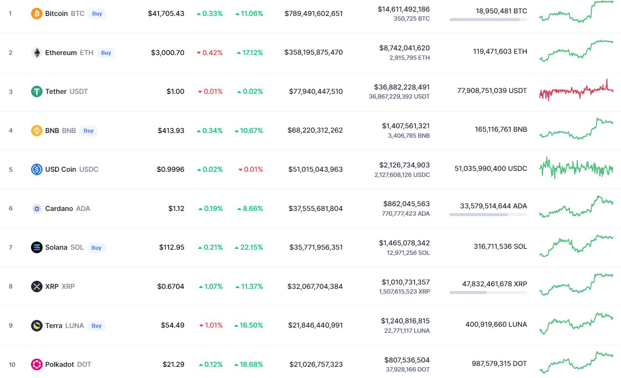The height and width of the screenshot is (378, 621).
Task: Click the Bitcoin coin logo icon
Action: click(37, 14)
